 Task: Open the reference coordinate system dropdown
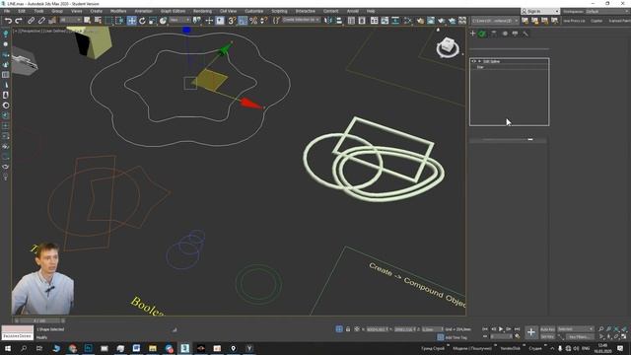coord(179,20)
